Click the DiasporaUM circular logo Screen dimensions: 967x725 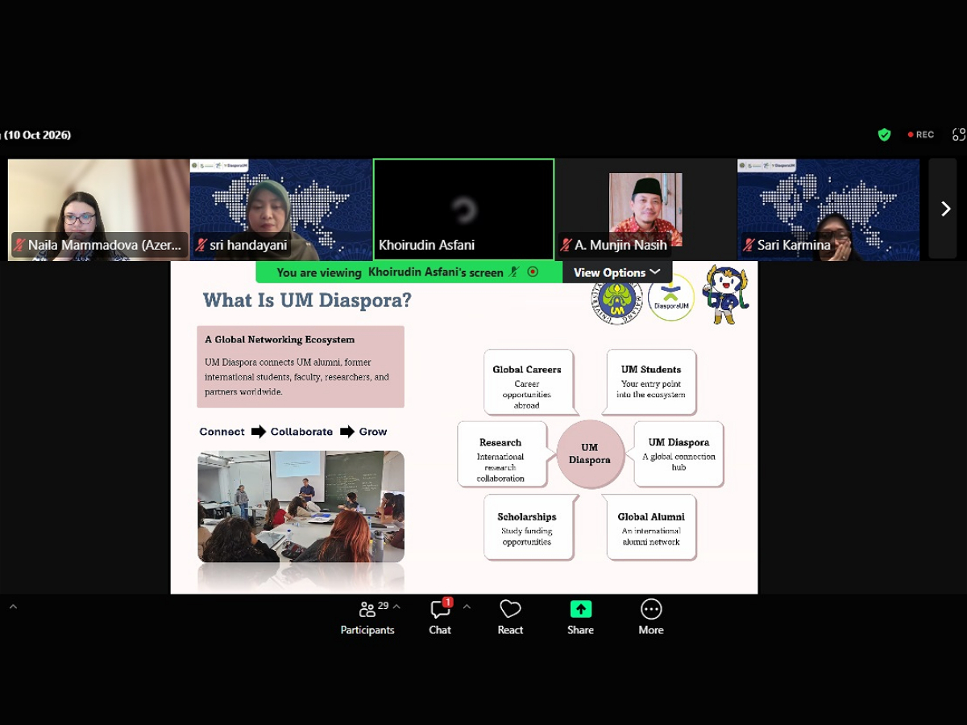[x=671, y=297]
